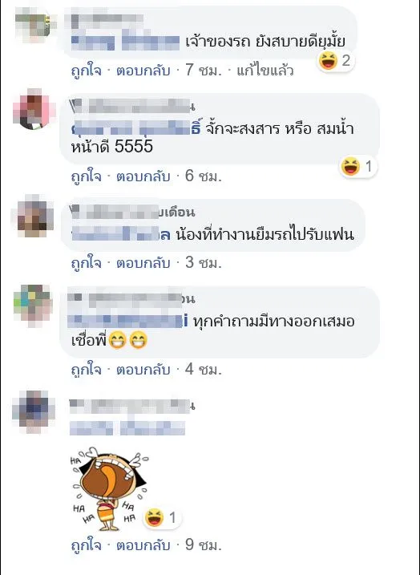Open the third commenter's avatar
420x575 pixels.
click(x=34, y=216)
